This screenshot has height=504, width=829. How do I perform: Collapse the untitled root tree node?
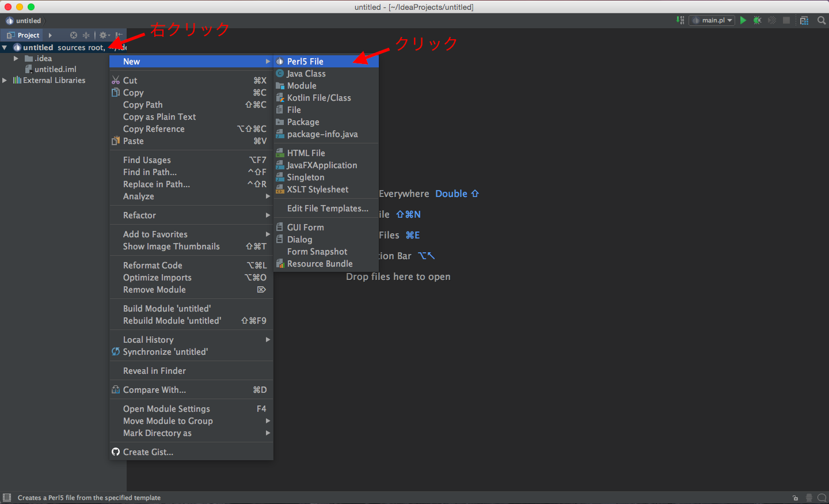5,48
